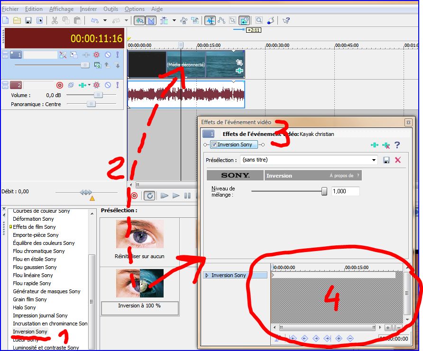This screenshot has height=351, width=423.
Task: Uncheck the Inversion Sony effect checkbox
Action: pos(214,144)
